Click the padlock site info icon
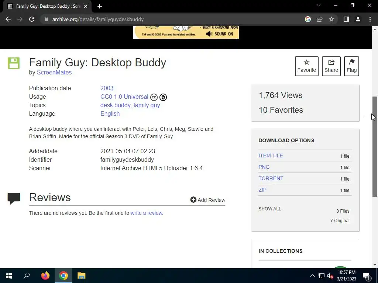The width and height of the screenshot is (378, 283). (47, 19)
